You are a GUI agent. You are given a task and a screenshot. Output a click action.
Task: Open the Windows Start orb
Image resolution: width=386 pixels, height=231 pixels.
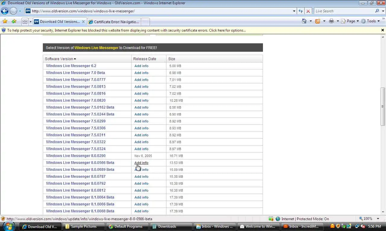[x=9, y=226]
